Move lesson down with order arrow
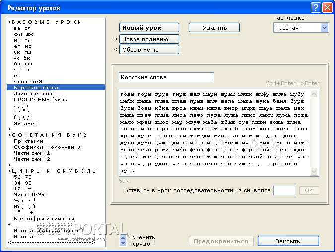The width and height of the screenshot is (335, 252). [123, 243]
